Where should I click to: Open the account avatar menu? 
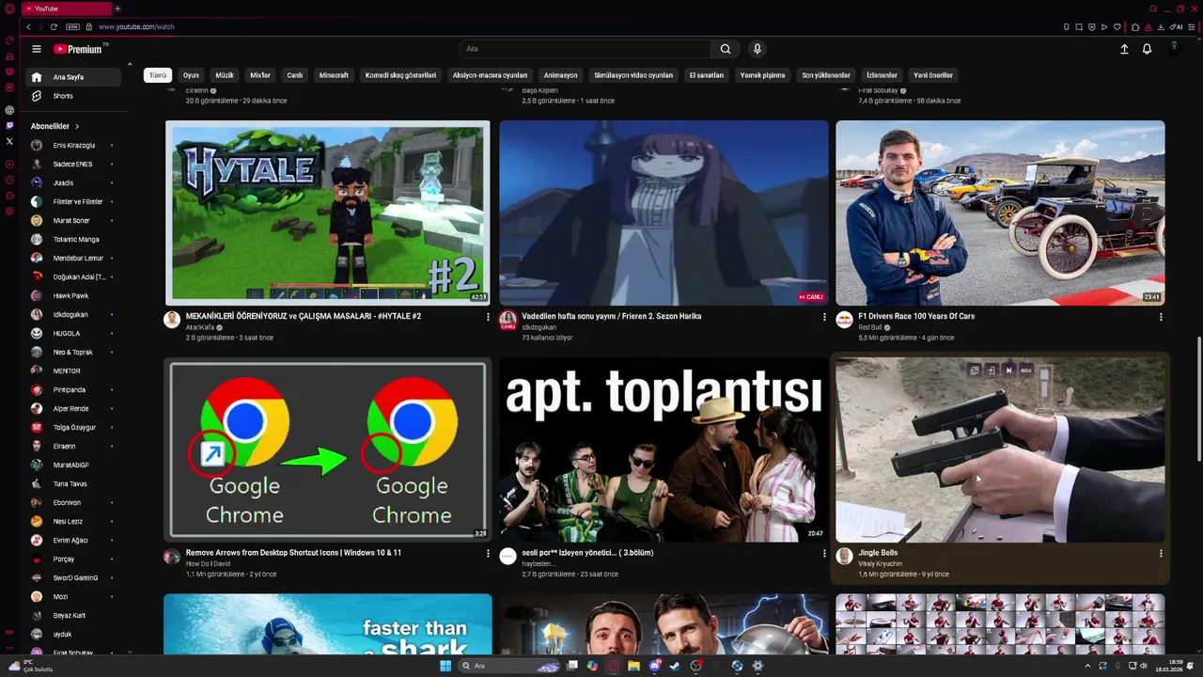click(x=1174, y=47)
